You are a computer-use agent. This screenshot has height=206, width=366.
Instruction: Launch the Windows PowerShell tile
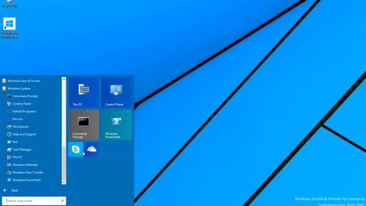pyautogui.click(x=117, y=125)
